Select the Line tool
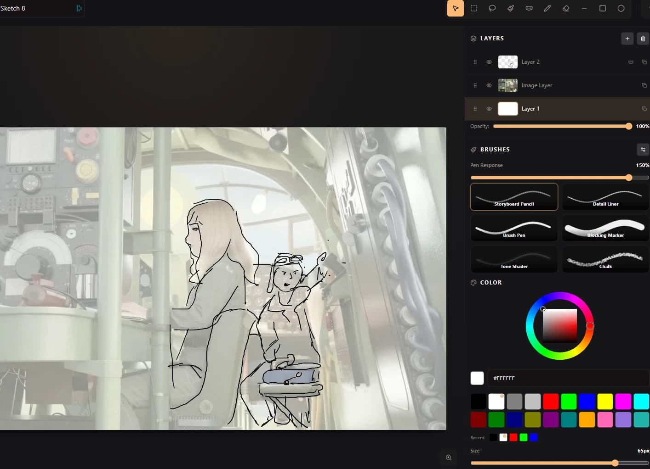The width and height of the screenshot is (650, 469). [x=584, y=8]
